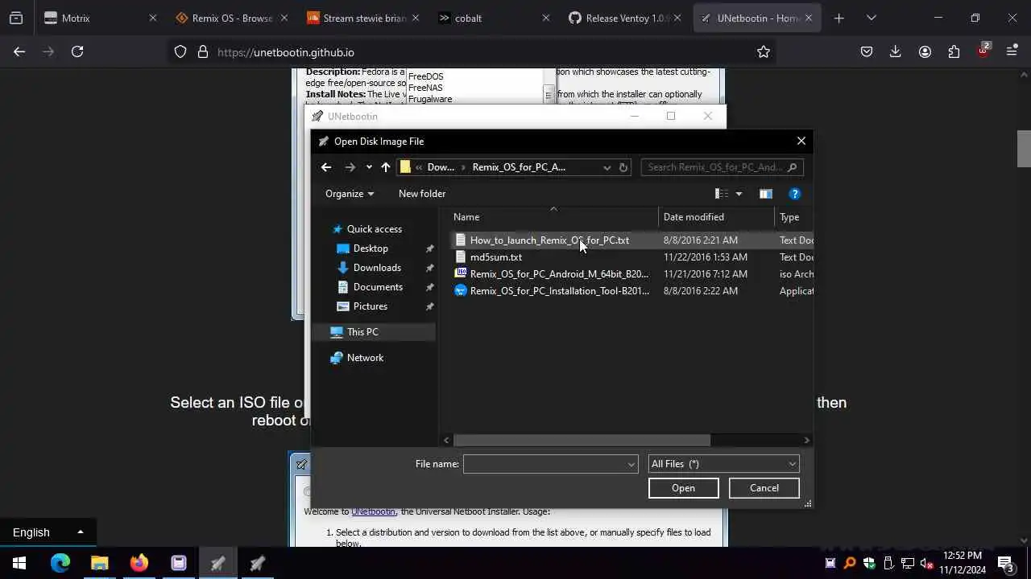Open the browser Downloads panel
The image size is (1031, 579).
pyautogui.click(x=896, y=51)
